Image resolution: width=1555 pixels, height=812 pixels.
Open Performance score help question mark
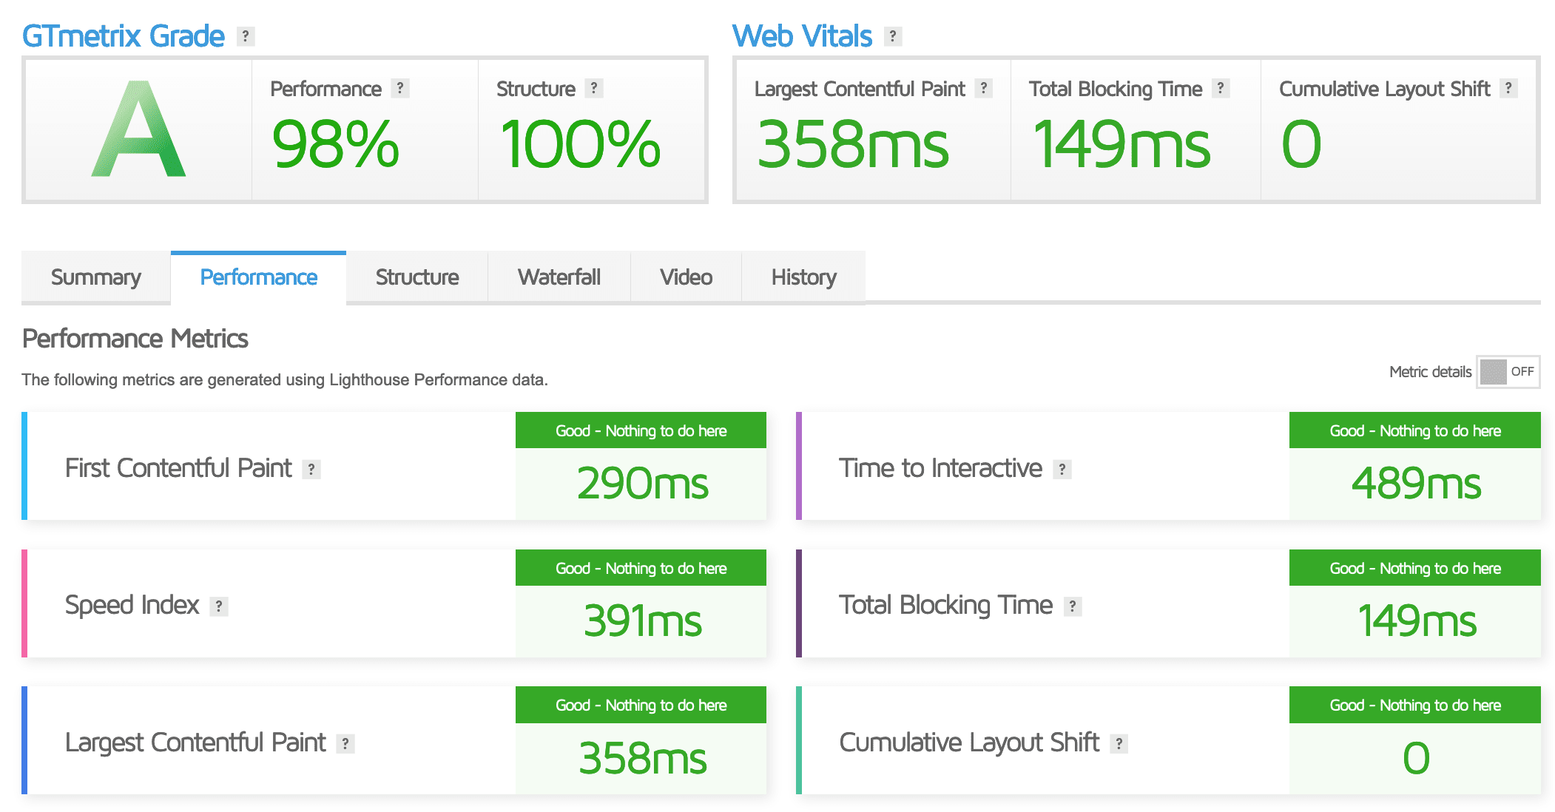[400, 89]
